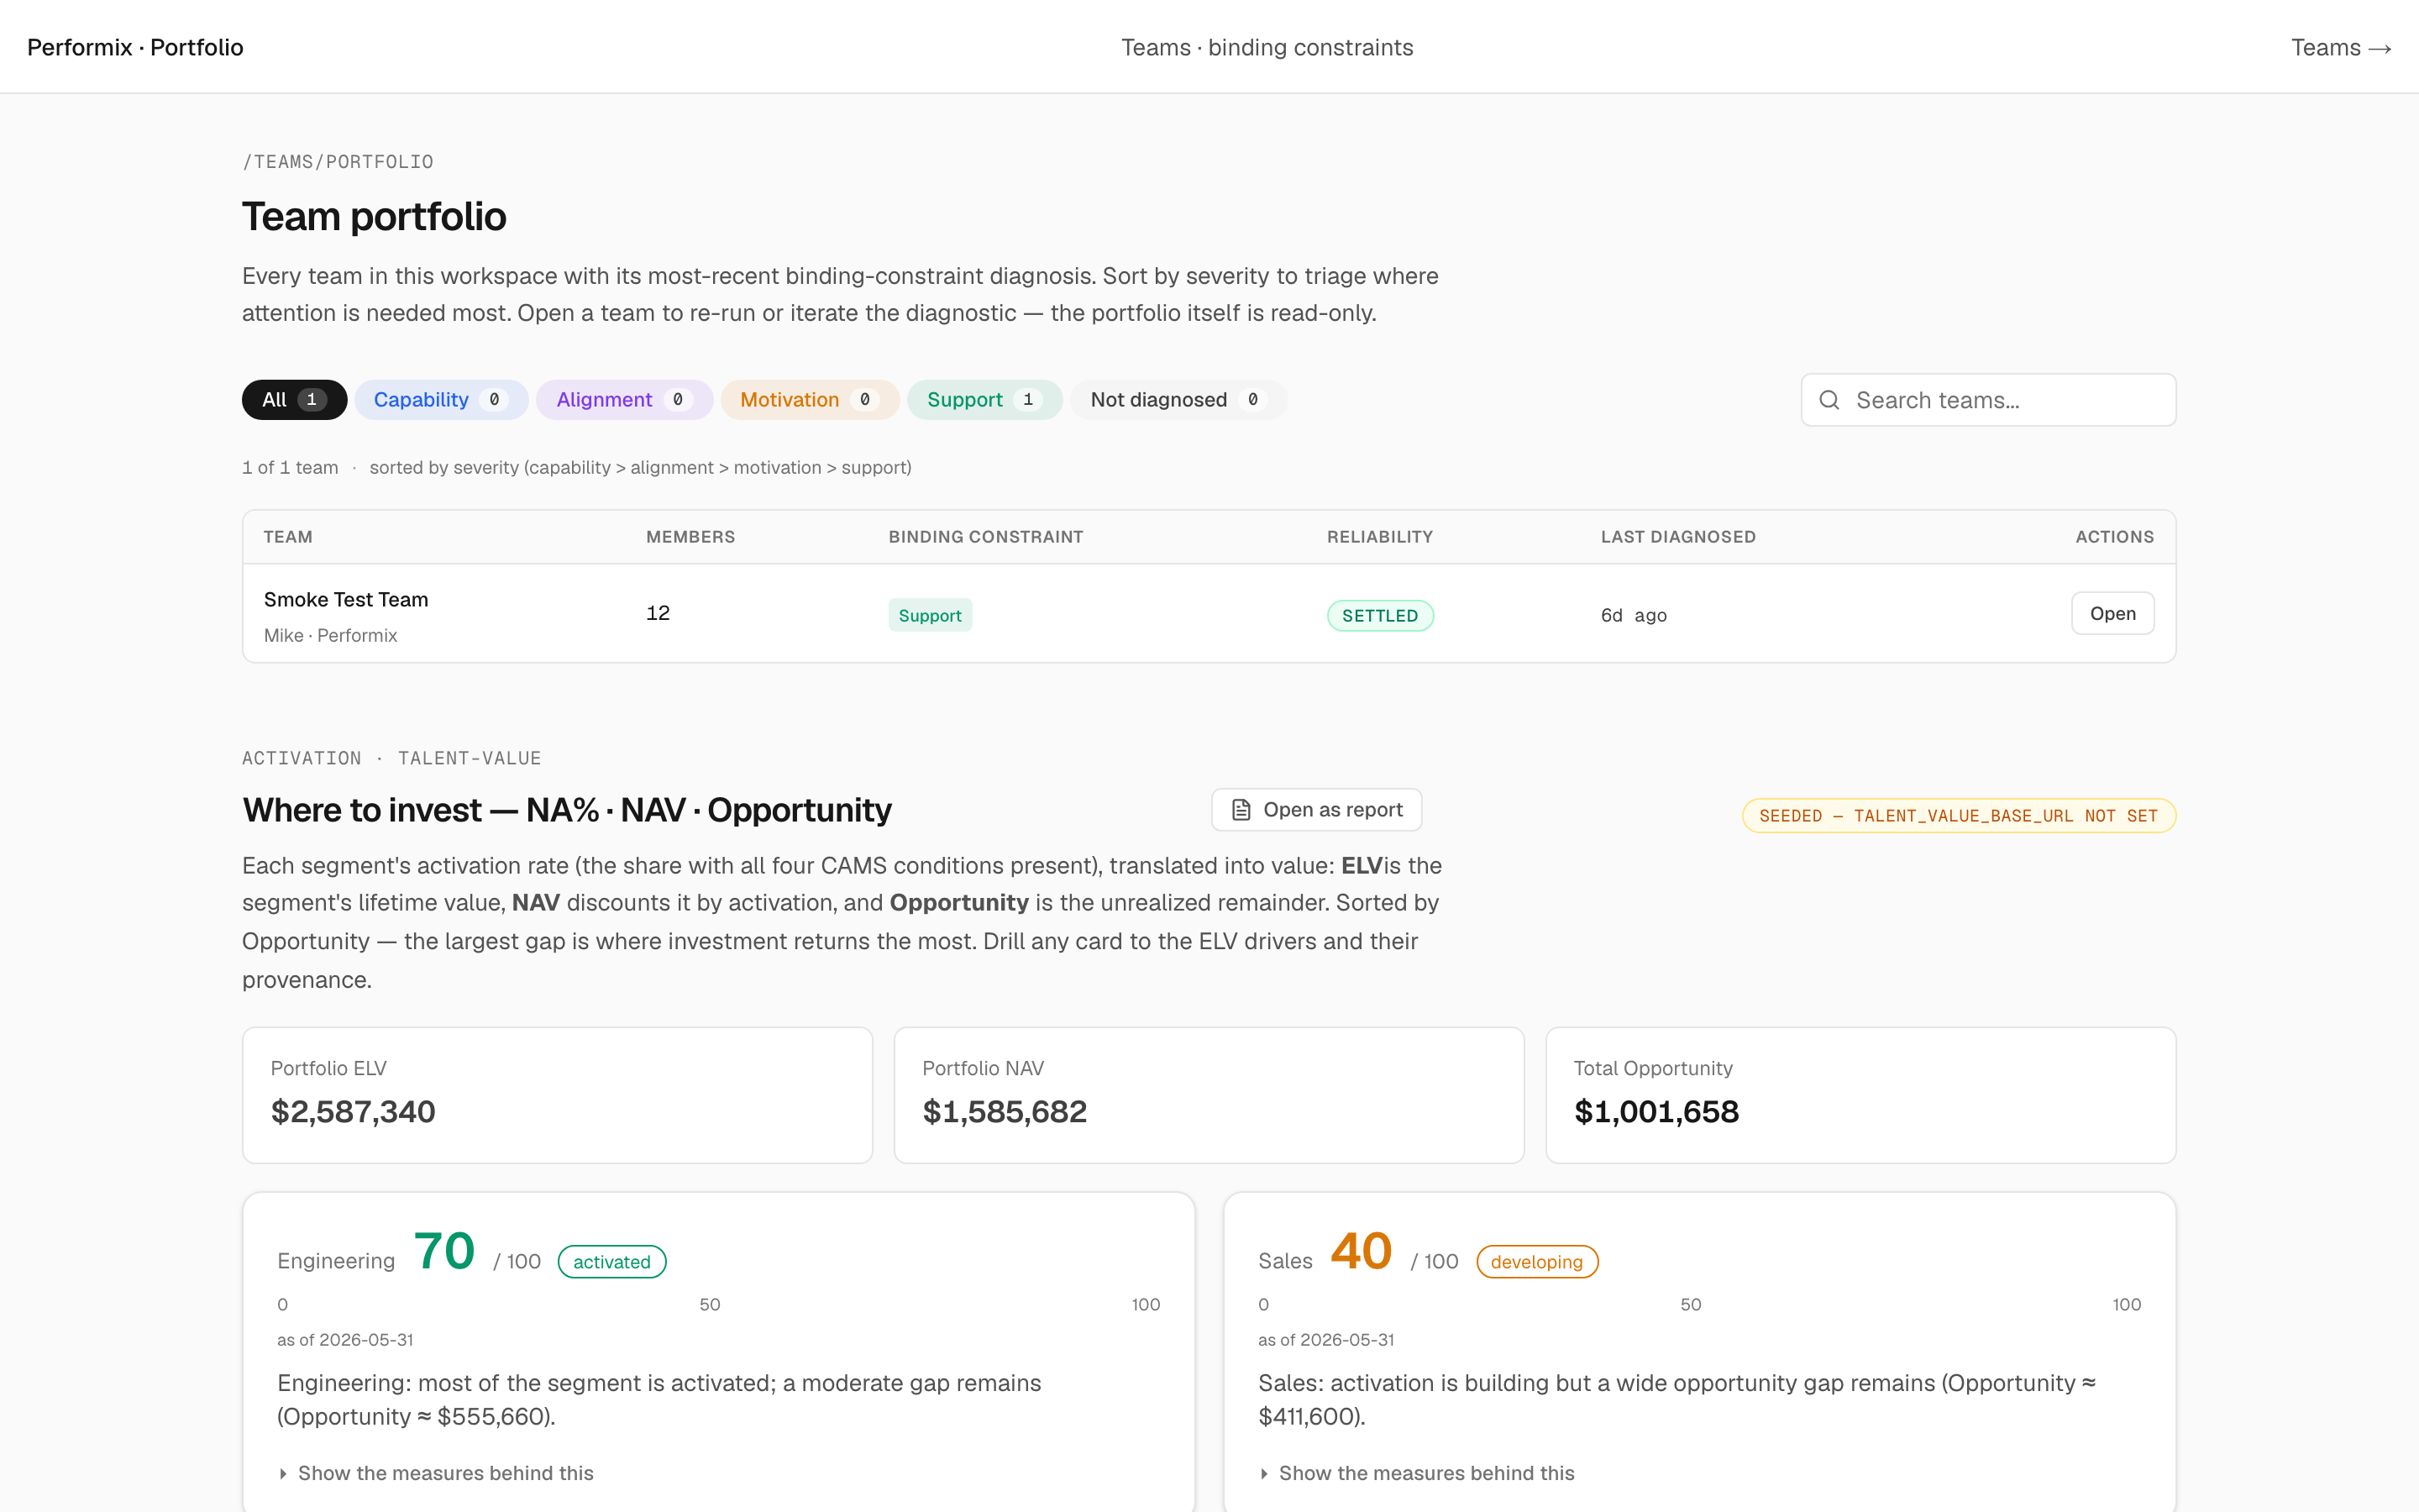This screenshot has width=2419, height=1512.
Task: Show Not diagnosed teams
Action: point(1178,400)
